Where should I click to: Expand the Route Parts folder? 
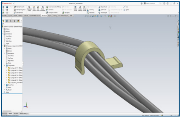[x=4, y=85]
